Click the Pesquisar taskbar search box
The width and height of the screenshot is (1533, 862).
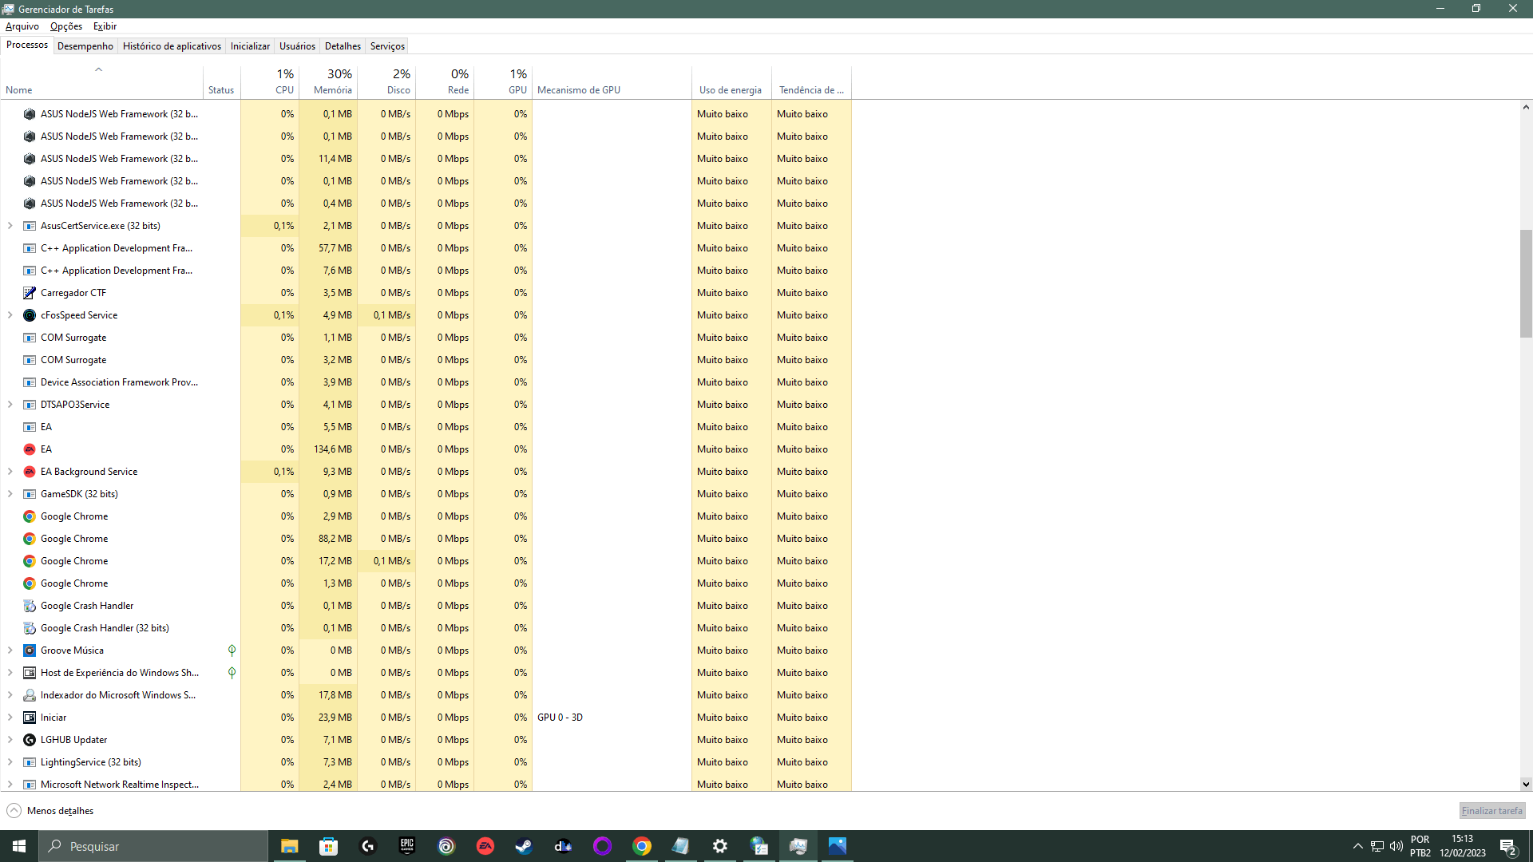click(153, 846)
